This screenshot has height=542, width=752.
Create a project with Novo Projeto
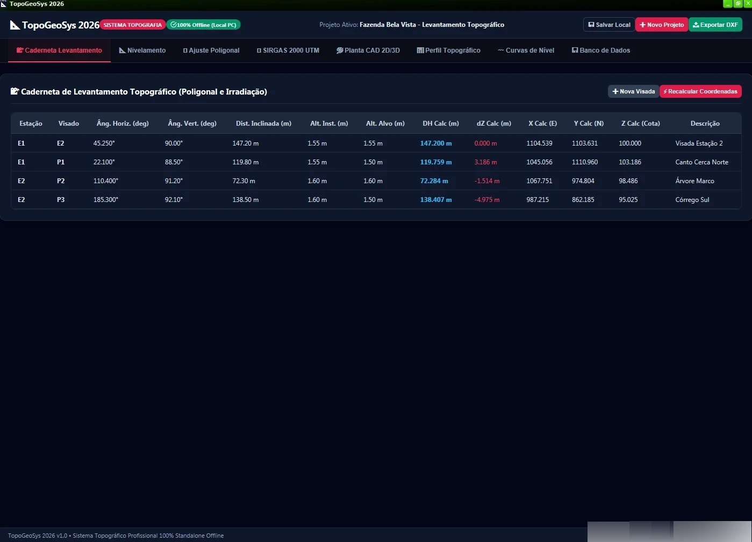click(662, 25)
